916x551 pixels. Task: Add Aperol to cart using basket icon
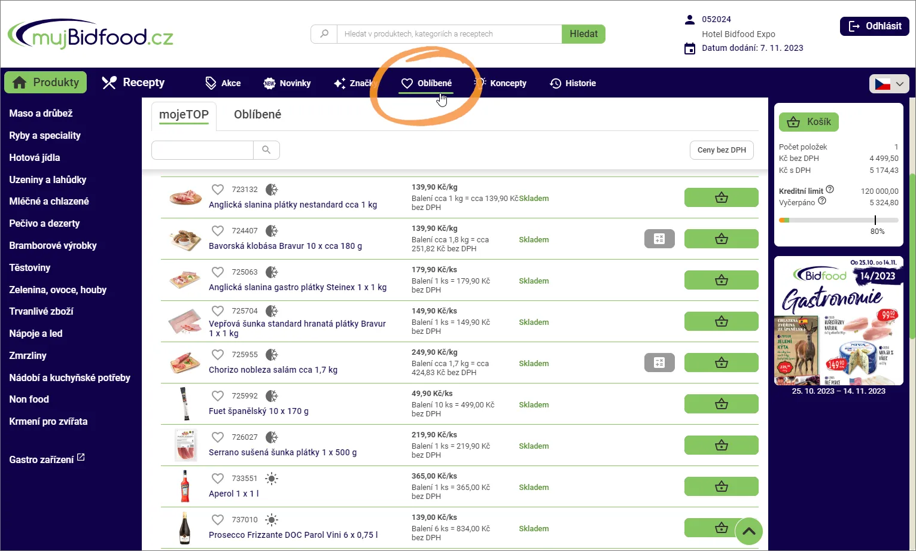(x=721, y=487)
